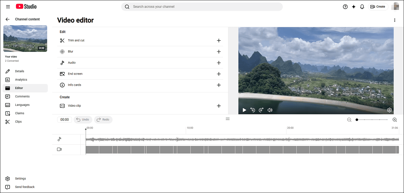This screenshot has height=193, width=404.
Task: Zoom out the timeline
Action: tap(349, 120)
